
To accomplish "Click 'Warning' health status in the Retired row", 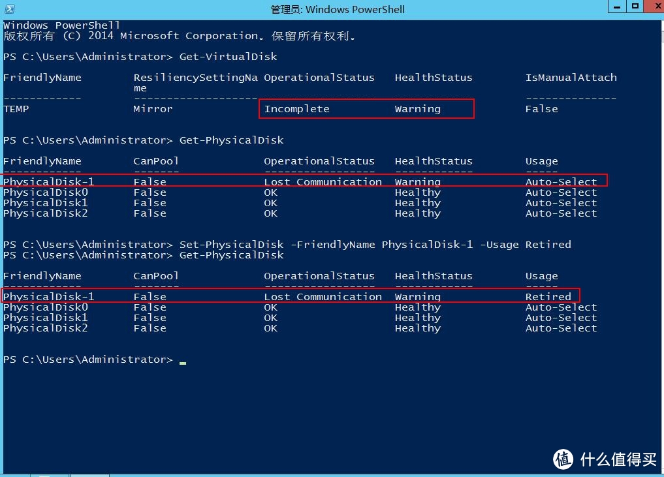I will 418,297.
